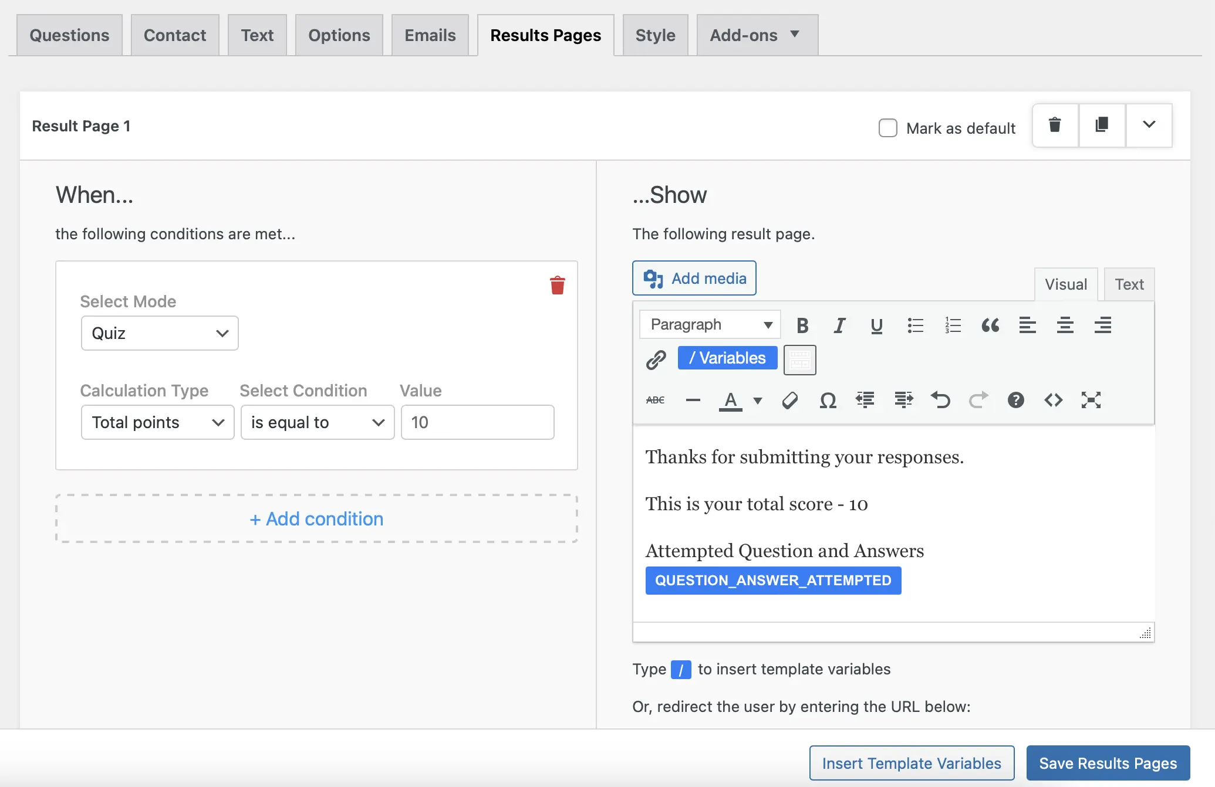Click the underline formatting icon
The image size is (1215, 787).
tap(876, 324)
